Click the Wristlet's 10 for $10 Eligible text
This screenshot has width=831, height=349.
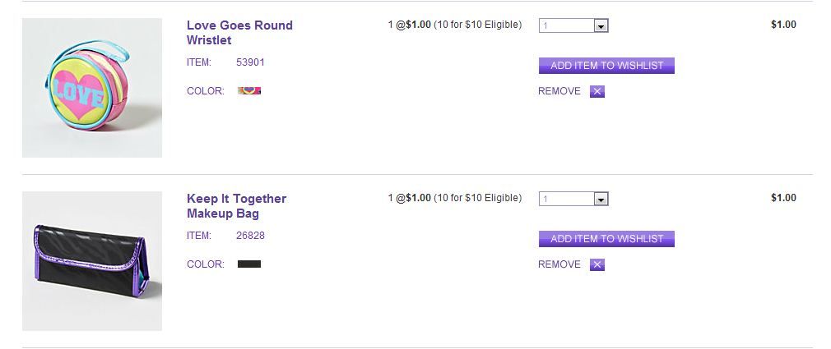tap(478, 25)
